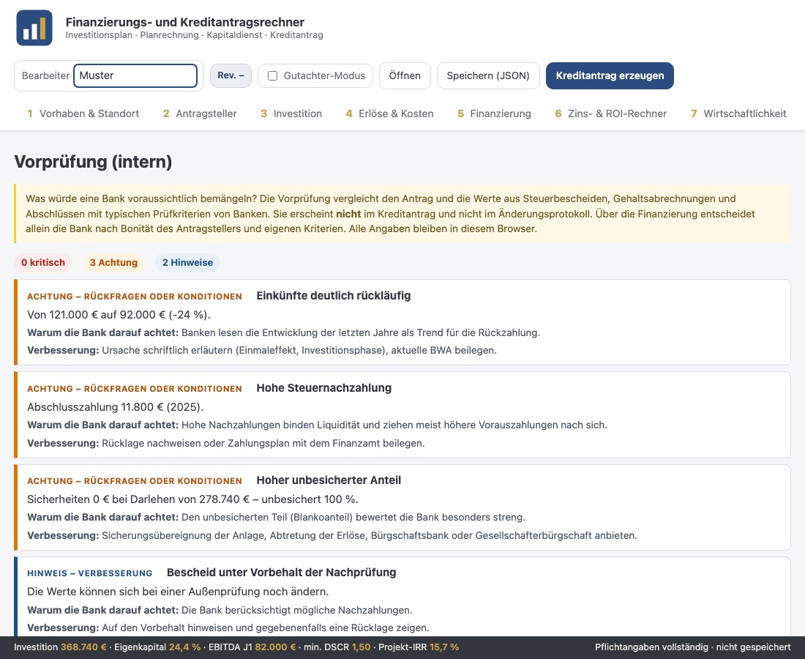Switch to the Wirtschaftlichkeit tab
The height and width of the screenshot is (659, 805).
738,113
